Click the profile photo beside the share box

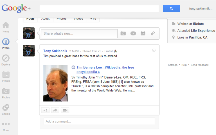coord(29,33)
